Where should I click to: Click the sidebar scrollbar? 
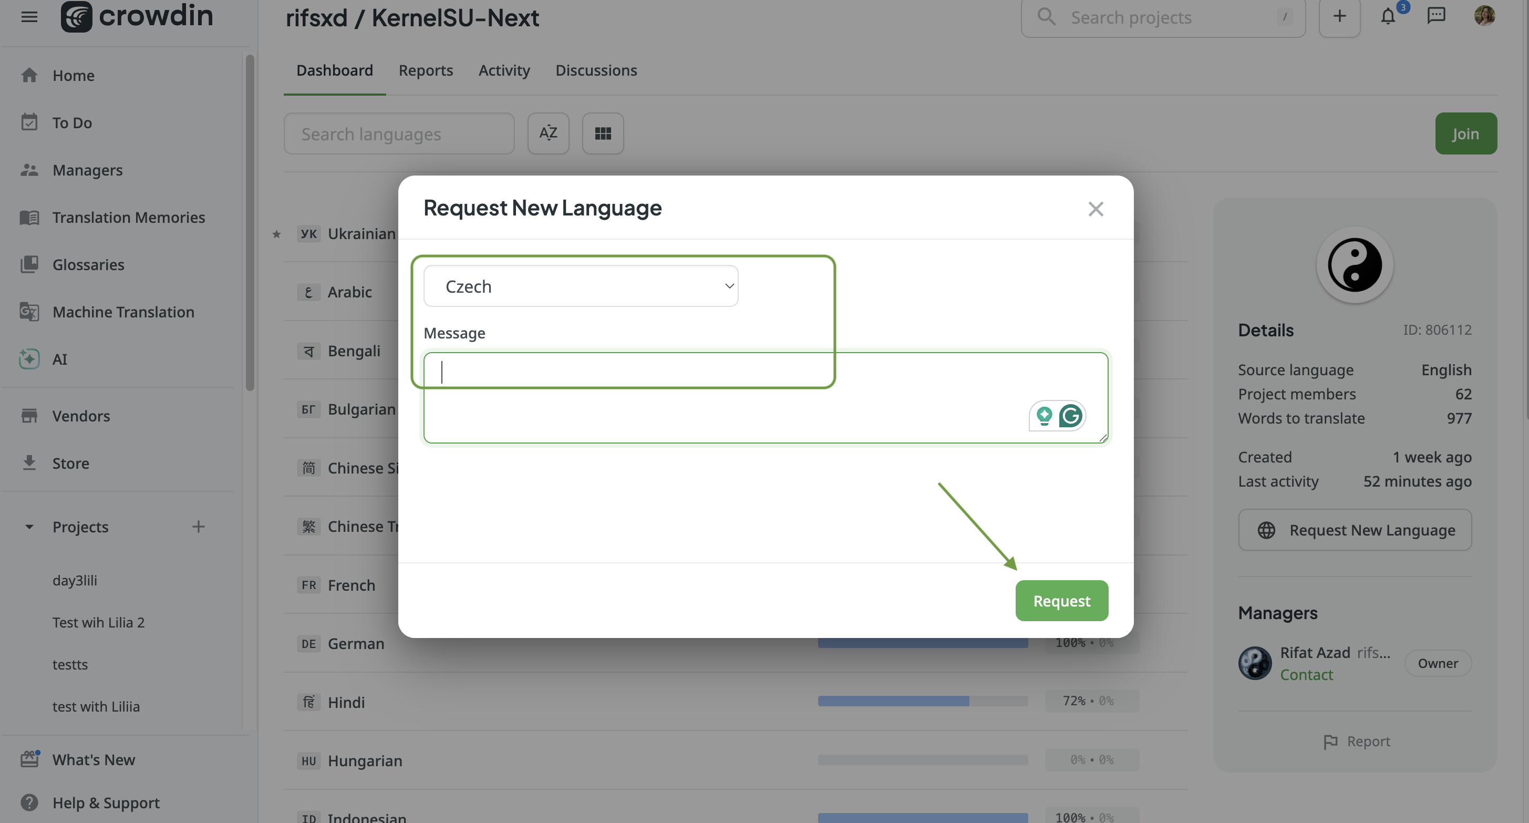pyautogui.click(x=250, y=223)
